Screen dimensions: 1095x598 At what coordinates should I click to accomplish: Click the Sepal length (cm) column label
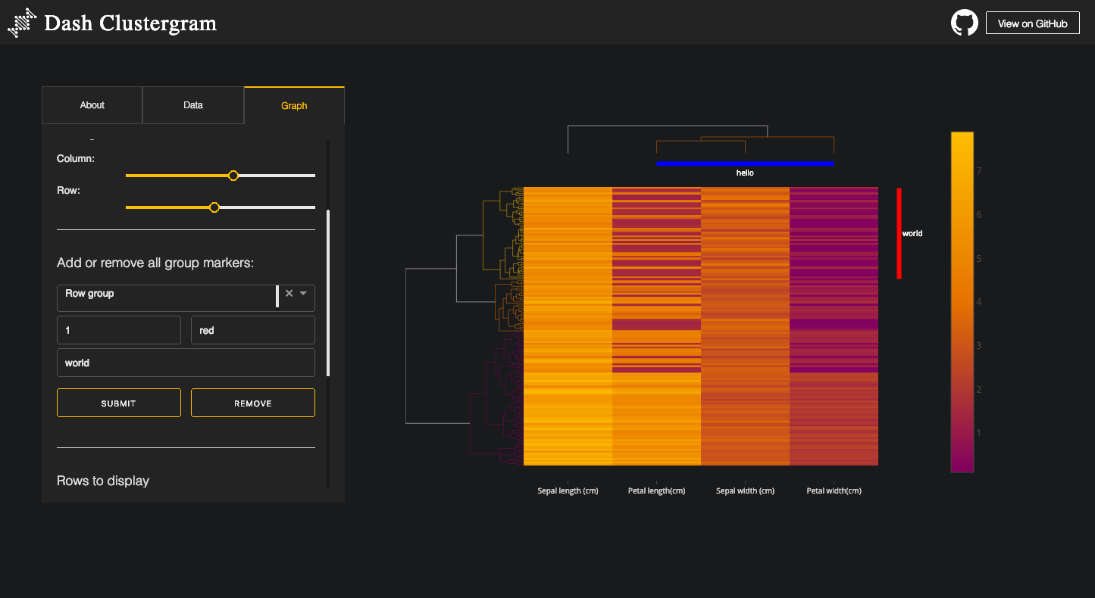tap(568, 490)
